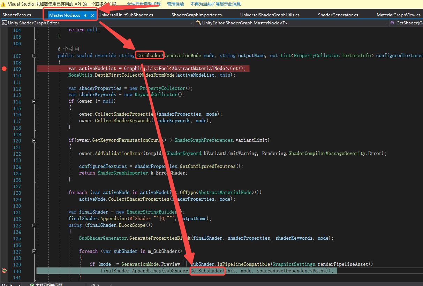The image size is (423, 286).
Task: Click the green check icon in the status bar
Action: tap(32, 284)
